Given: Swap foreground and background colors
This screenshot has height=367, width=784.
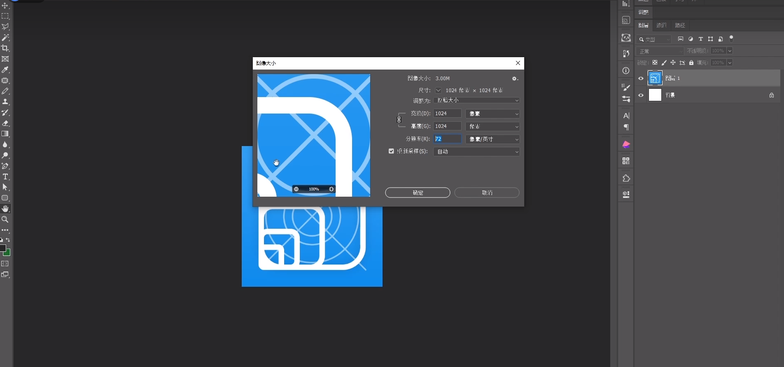Looking at the screenshot, I should click(8, 240).
